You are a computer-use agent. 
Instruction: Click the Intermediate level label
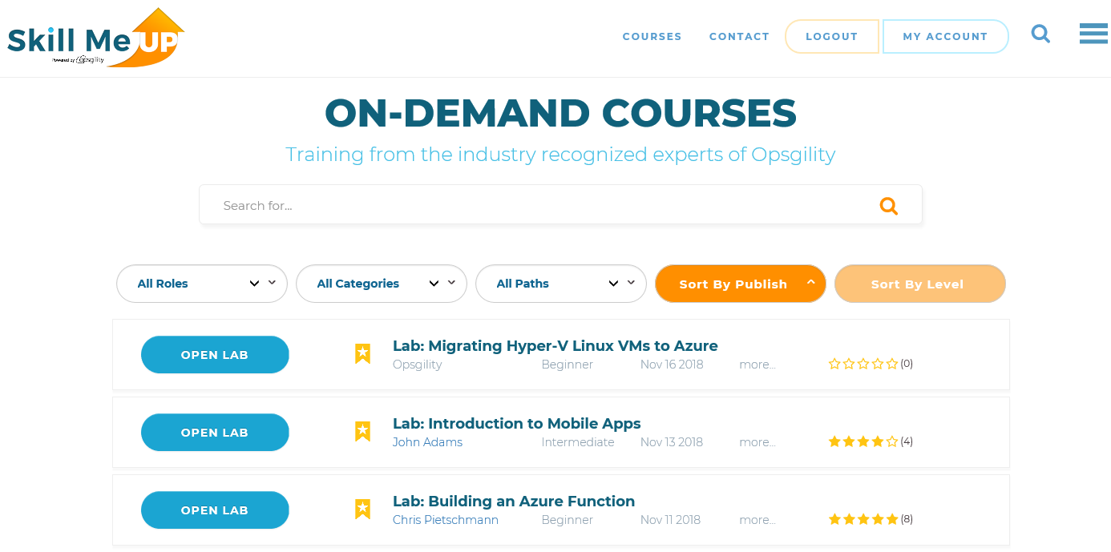(x=578, y=442)
